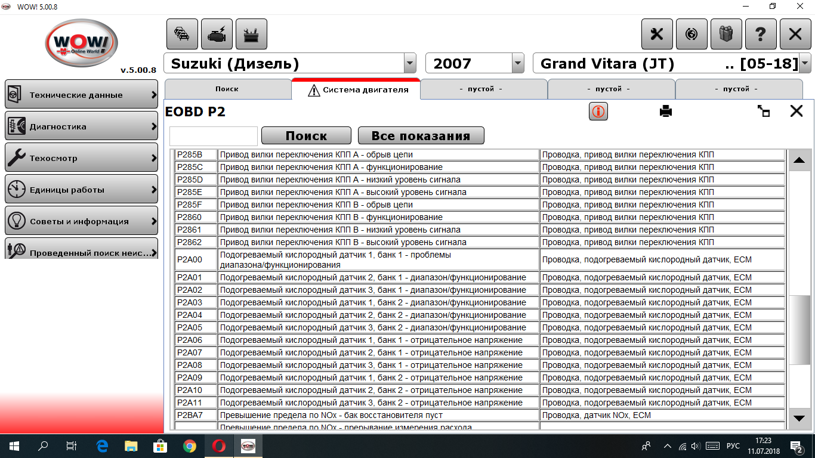
Task: Expand the EOBD P2 panel to fullscreen
Action: [764, 112]
